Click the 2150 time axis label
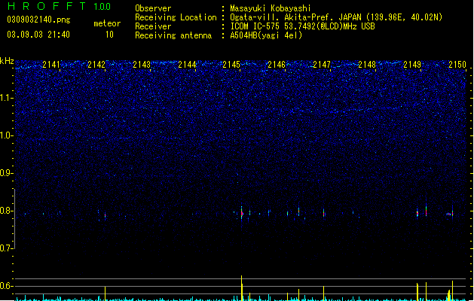This screenshot has height=301, width=474. point(457,65)
